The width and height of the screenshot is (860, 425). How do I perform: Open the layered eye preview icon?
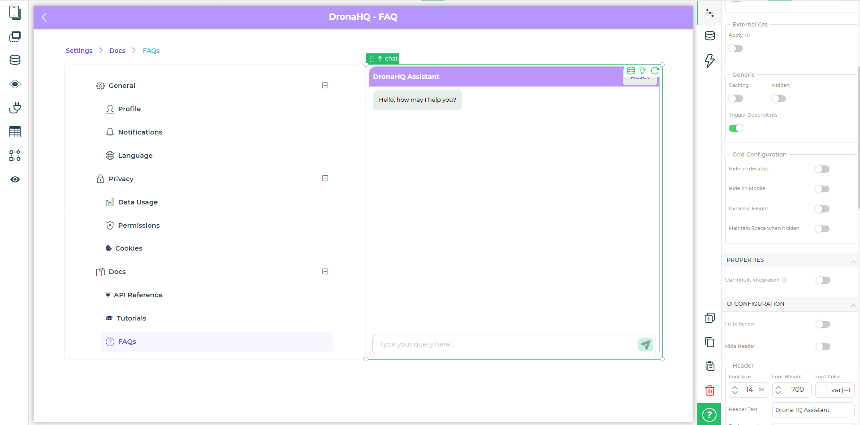[x=15, y=84]
